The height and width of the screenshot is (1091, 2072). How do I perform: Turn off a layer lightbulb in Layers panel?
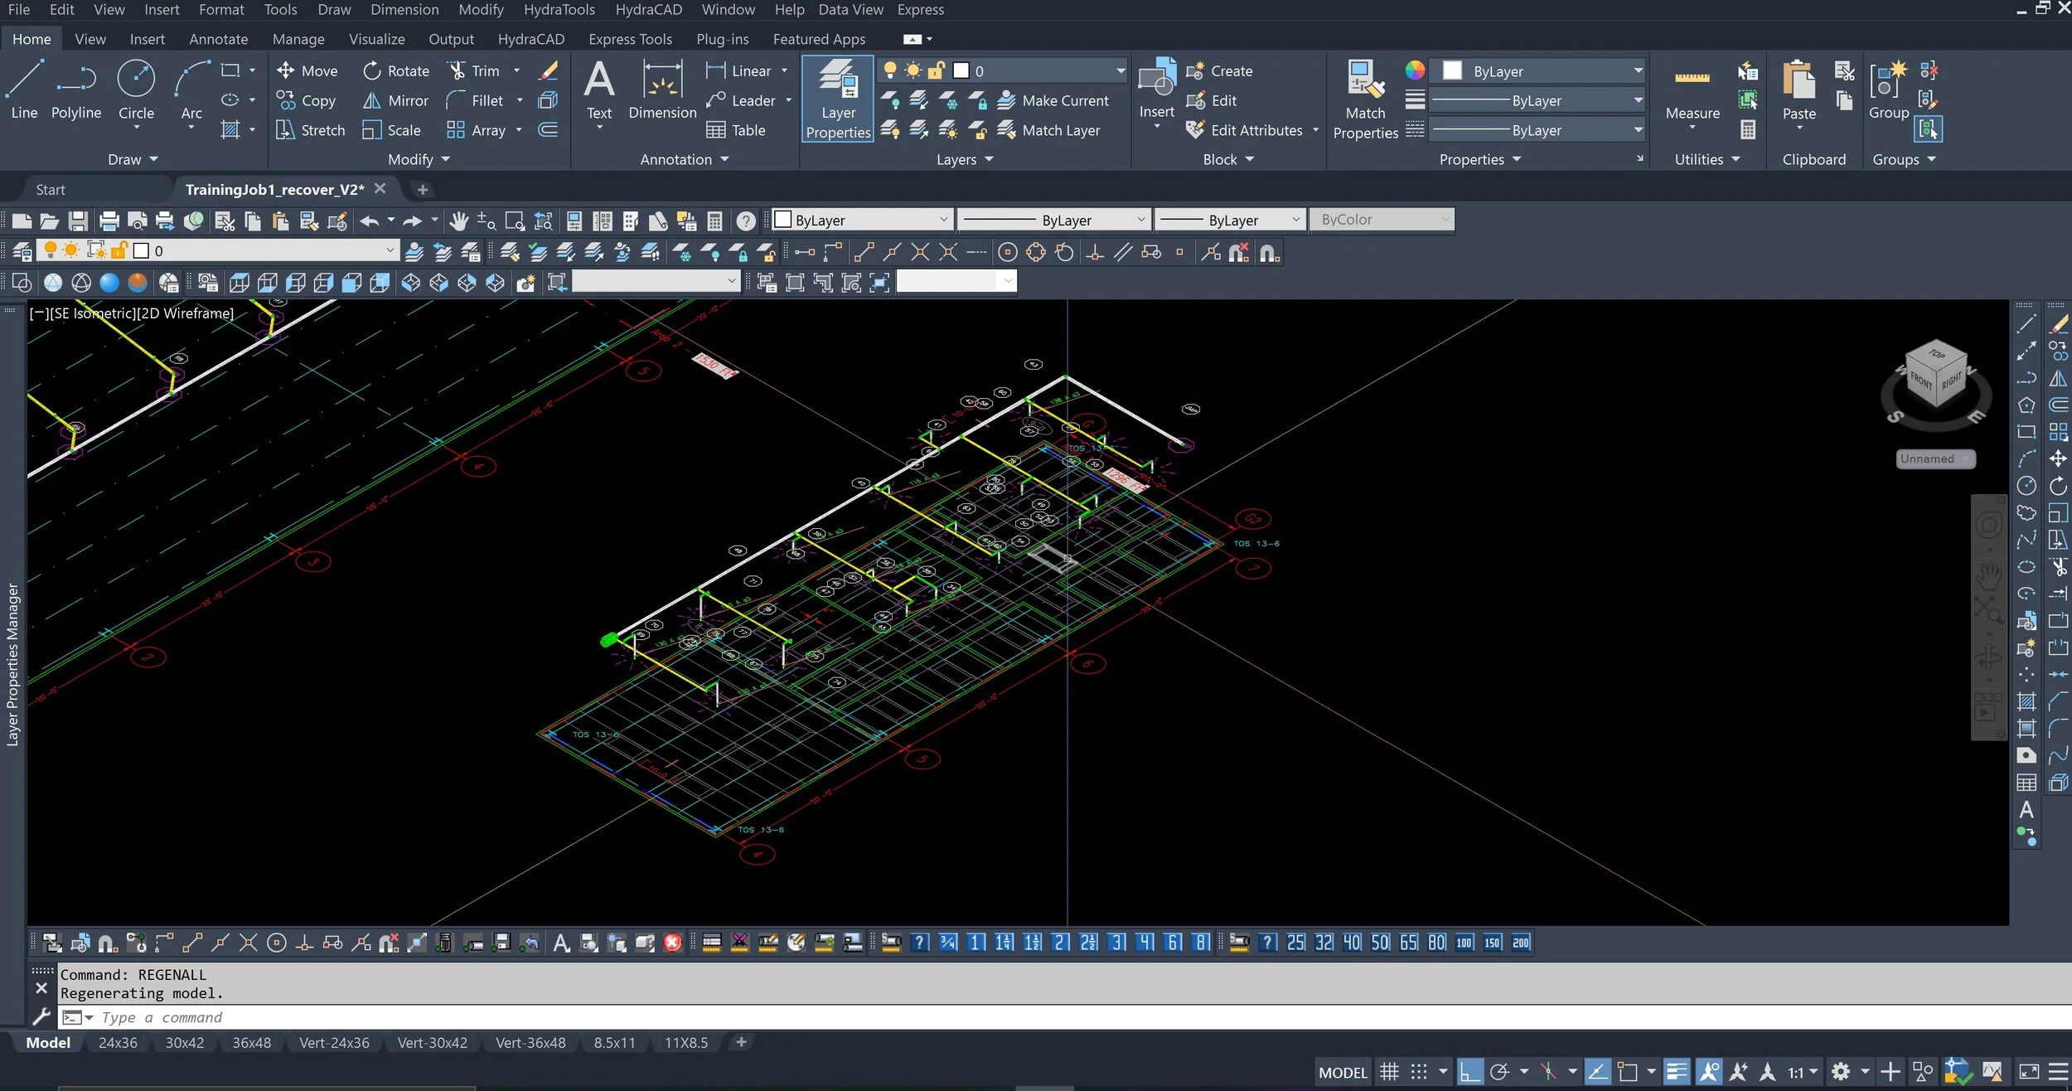pyautogui.click(x=892, y=99)
